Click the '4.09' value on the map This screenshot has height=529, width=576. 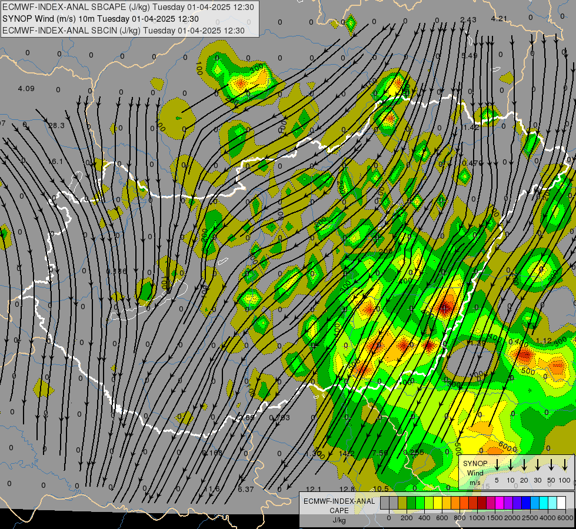point(26,89)
